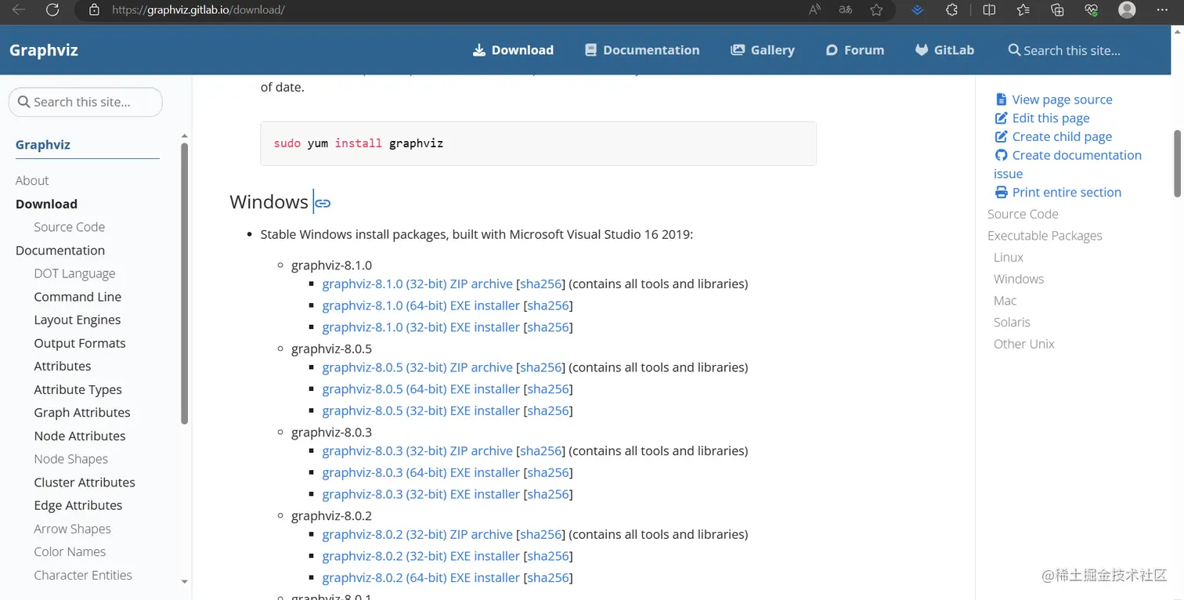Open site info via the padlock icon

coord(95,10)
